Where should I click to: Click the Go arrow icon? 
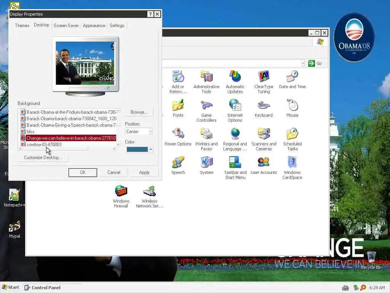click(x=312, y=63)
